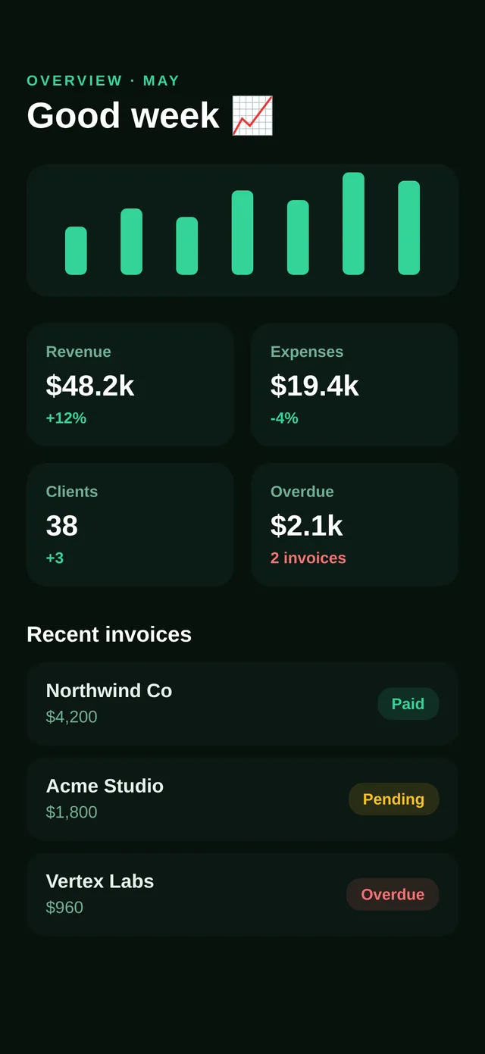Tap the OVERVIEW · MAY header label

click(103, 81)
